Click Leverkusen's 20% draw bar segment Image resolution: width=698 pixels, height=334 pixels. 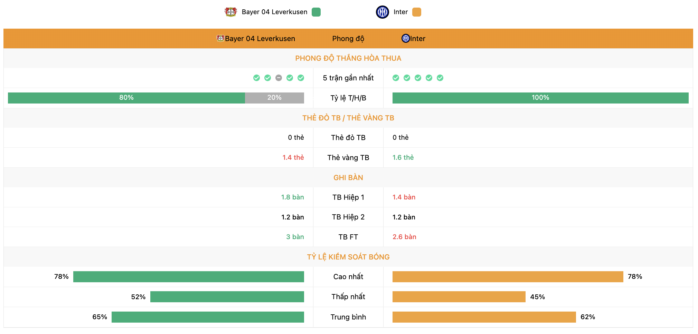pyautogui.click(x=274, y=98)
